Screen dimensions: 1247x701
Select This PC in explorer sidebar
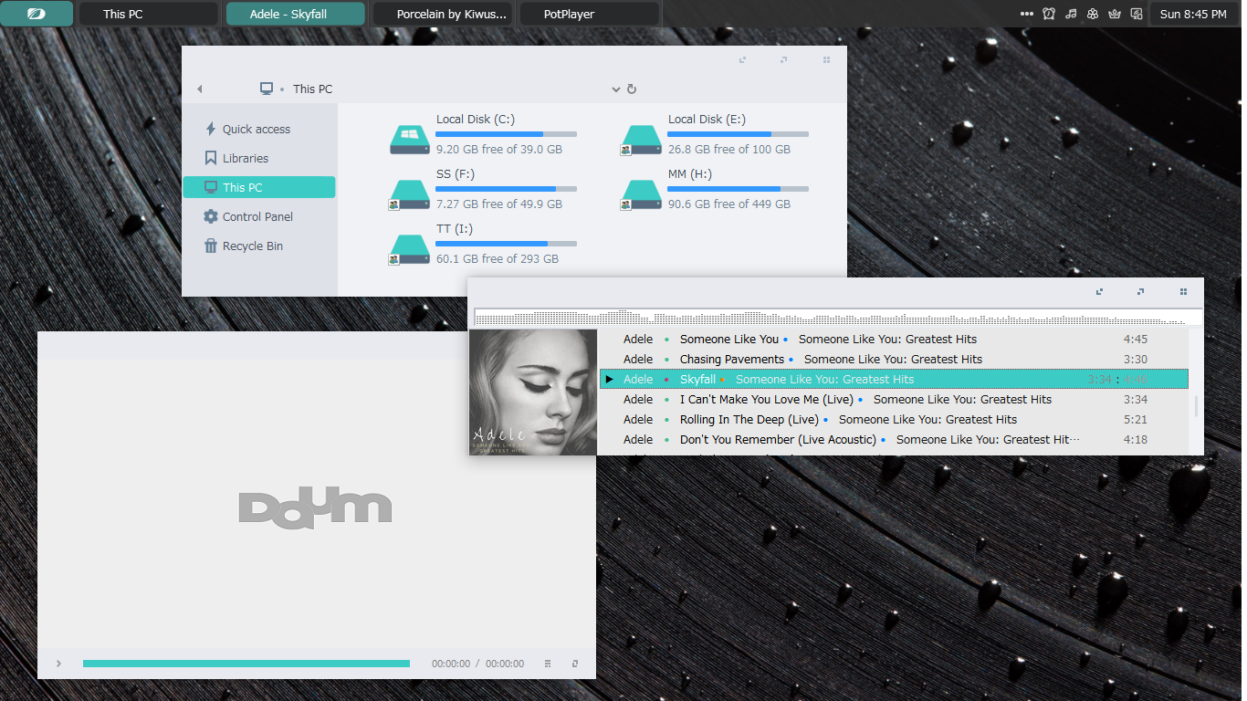pyautogui.click(x=258, y=187)
